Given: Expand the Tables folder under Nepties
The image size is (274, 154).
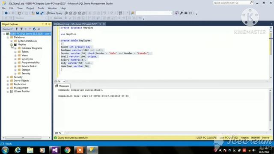Looking at the screenshot, I should tap(15, 52).
